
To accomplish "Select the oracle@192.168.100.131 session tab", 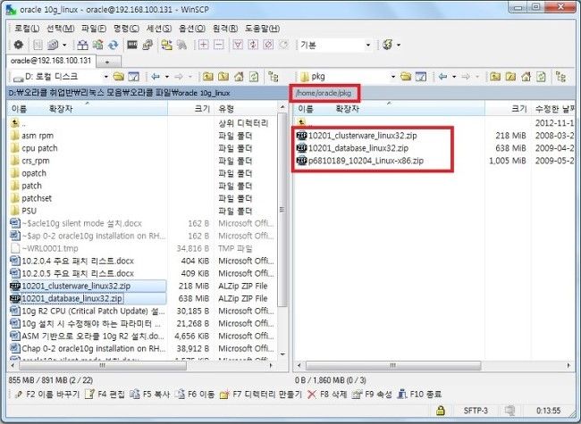I will [x=51, y=61].
